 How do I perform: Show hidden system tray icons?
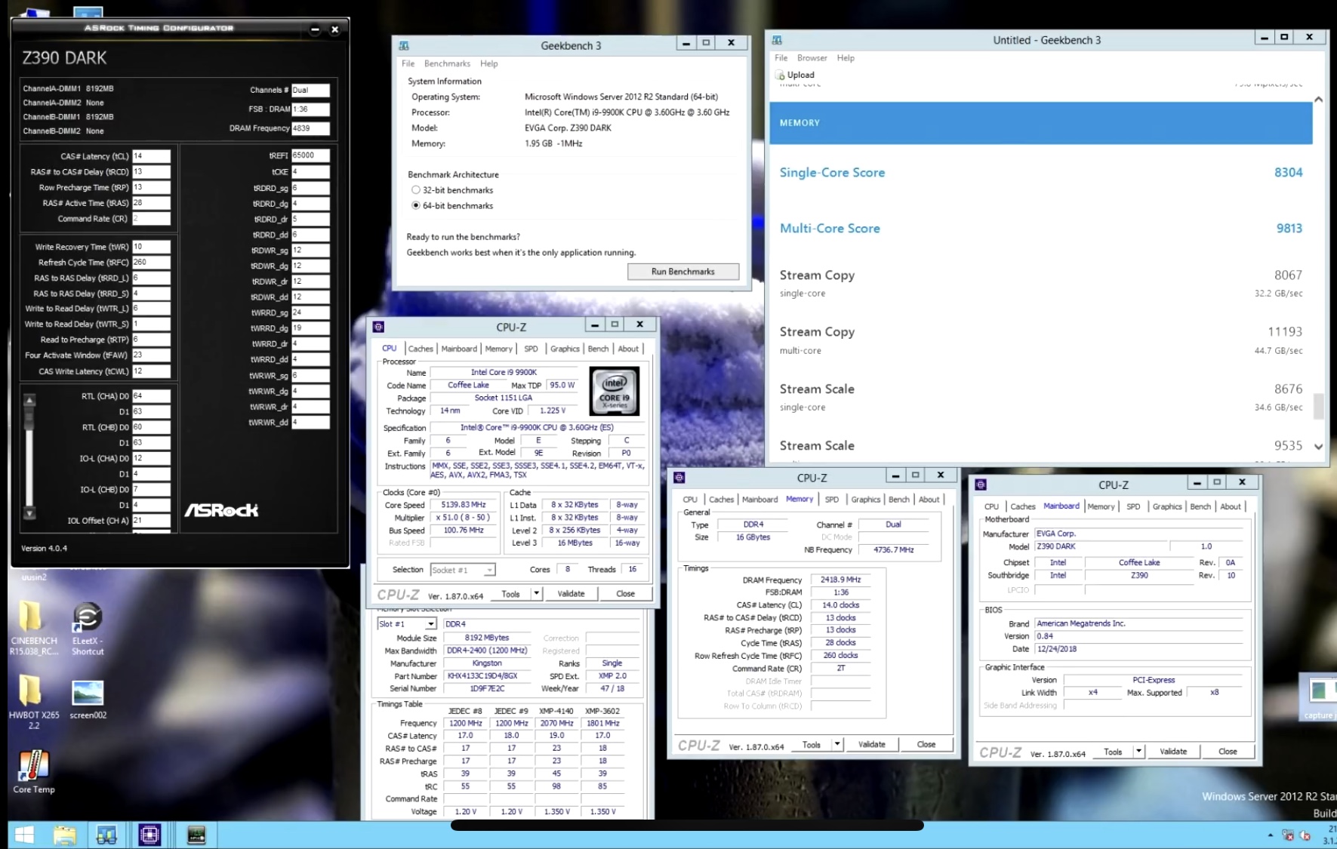pos(1271,835)
